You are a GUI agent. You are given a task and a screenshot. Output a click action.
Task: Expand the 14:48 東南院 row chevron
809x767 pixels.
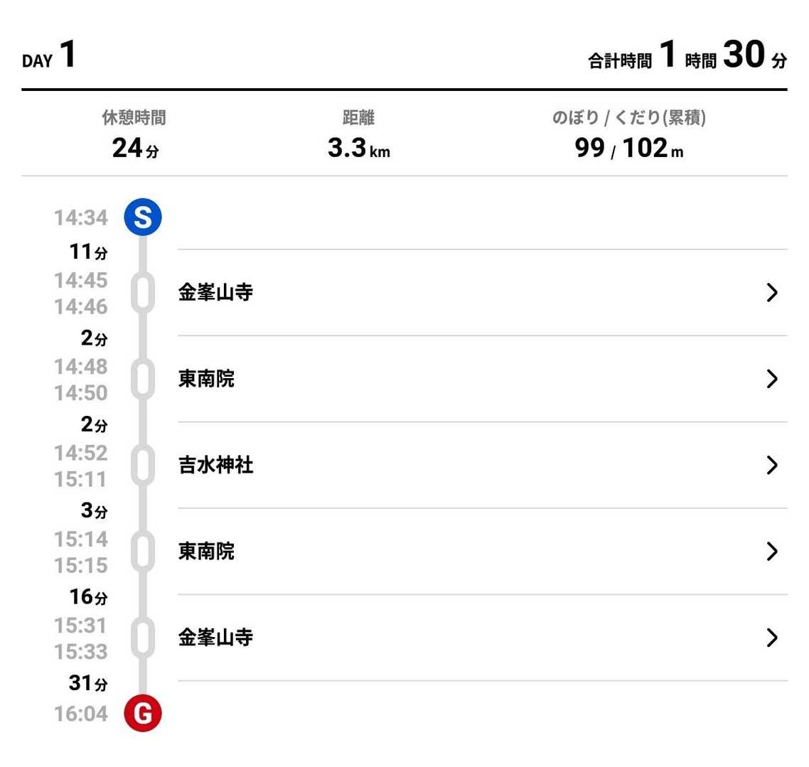click(772, 379)
